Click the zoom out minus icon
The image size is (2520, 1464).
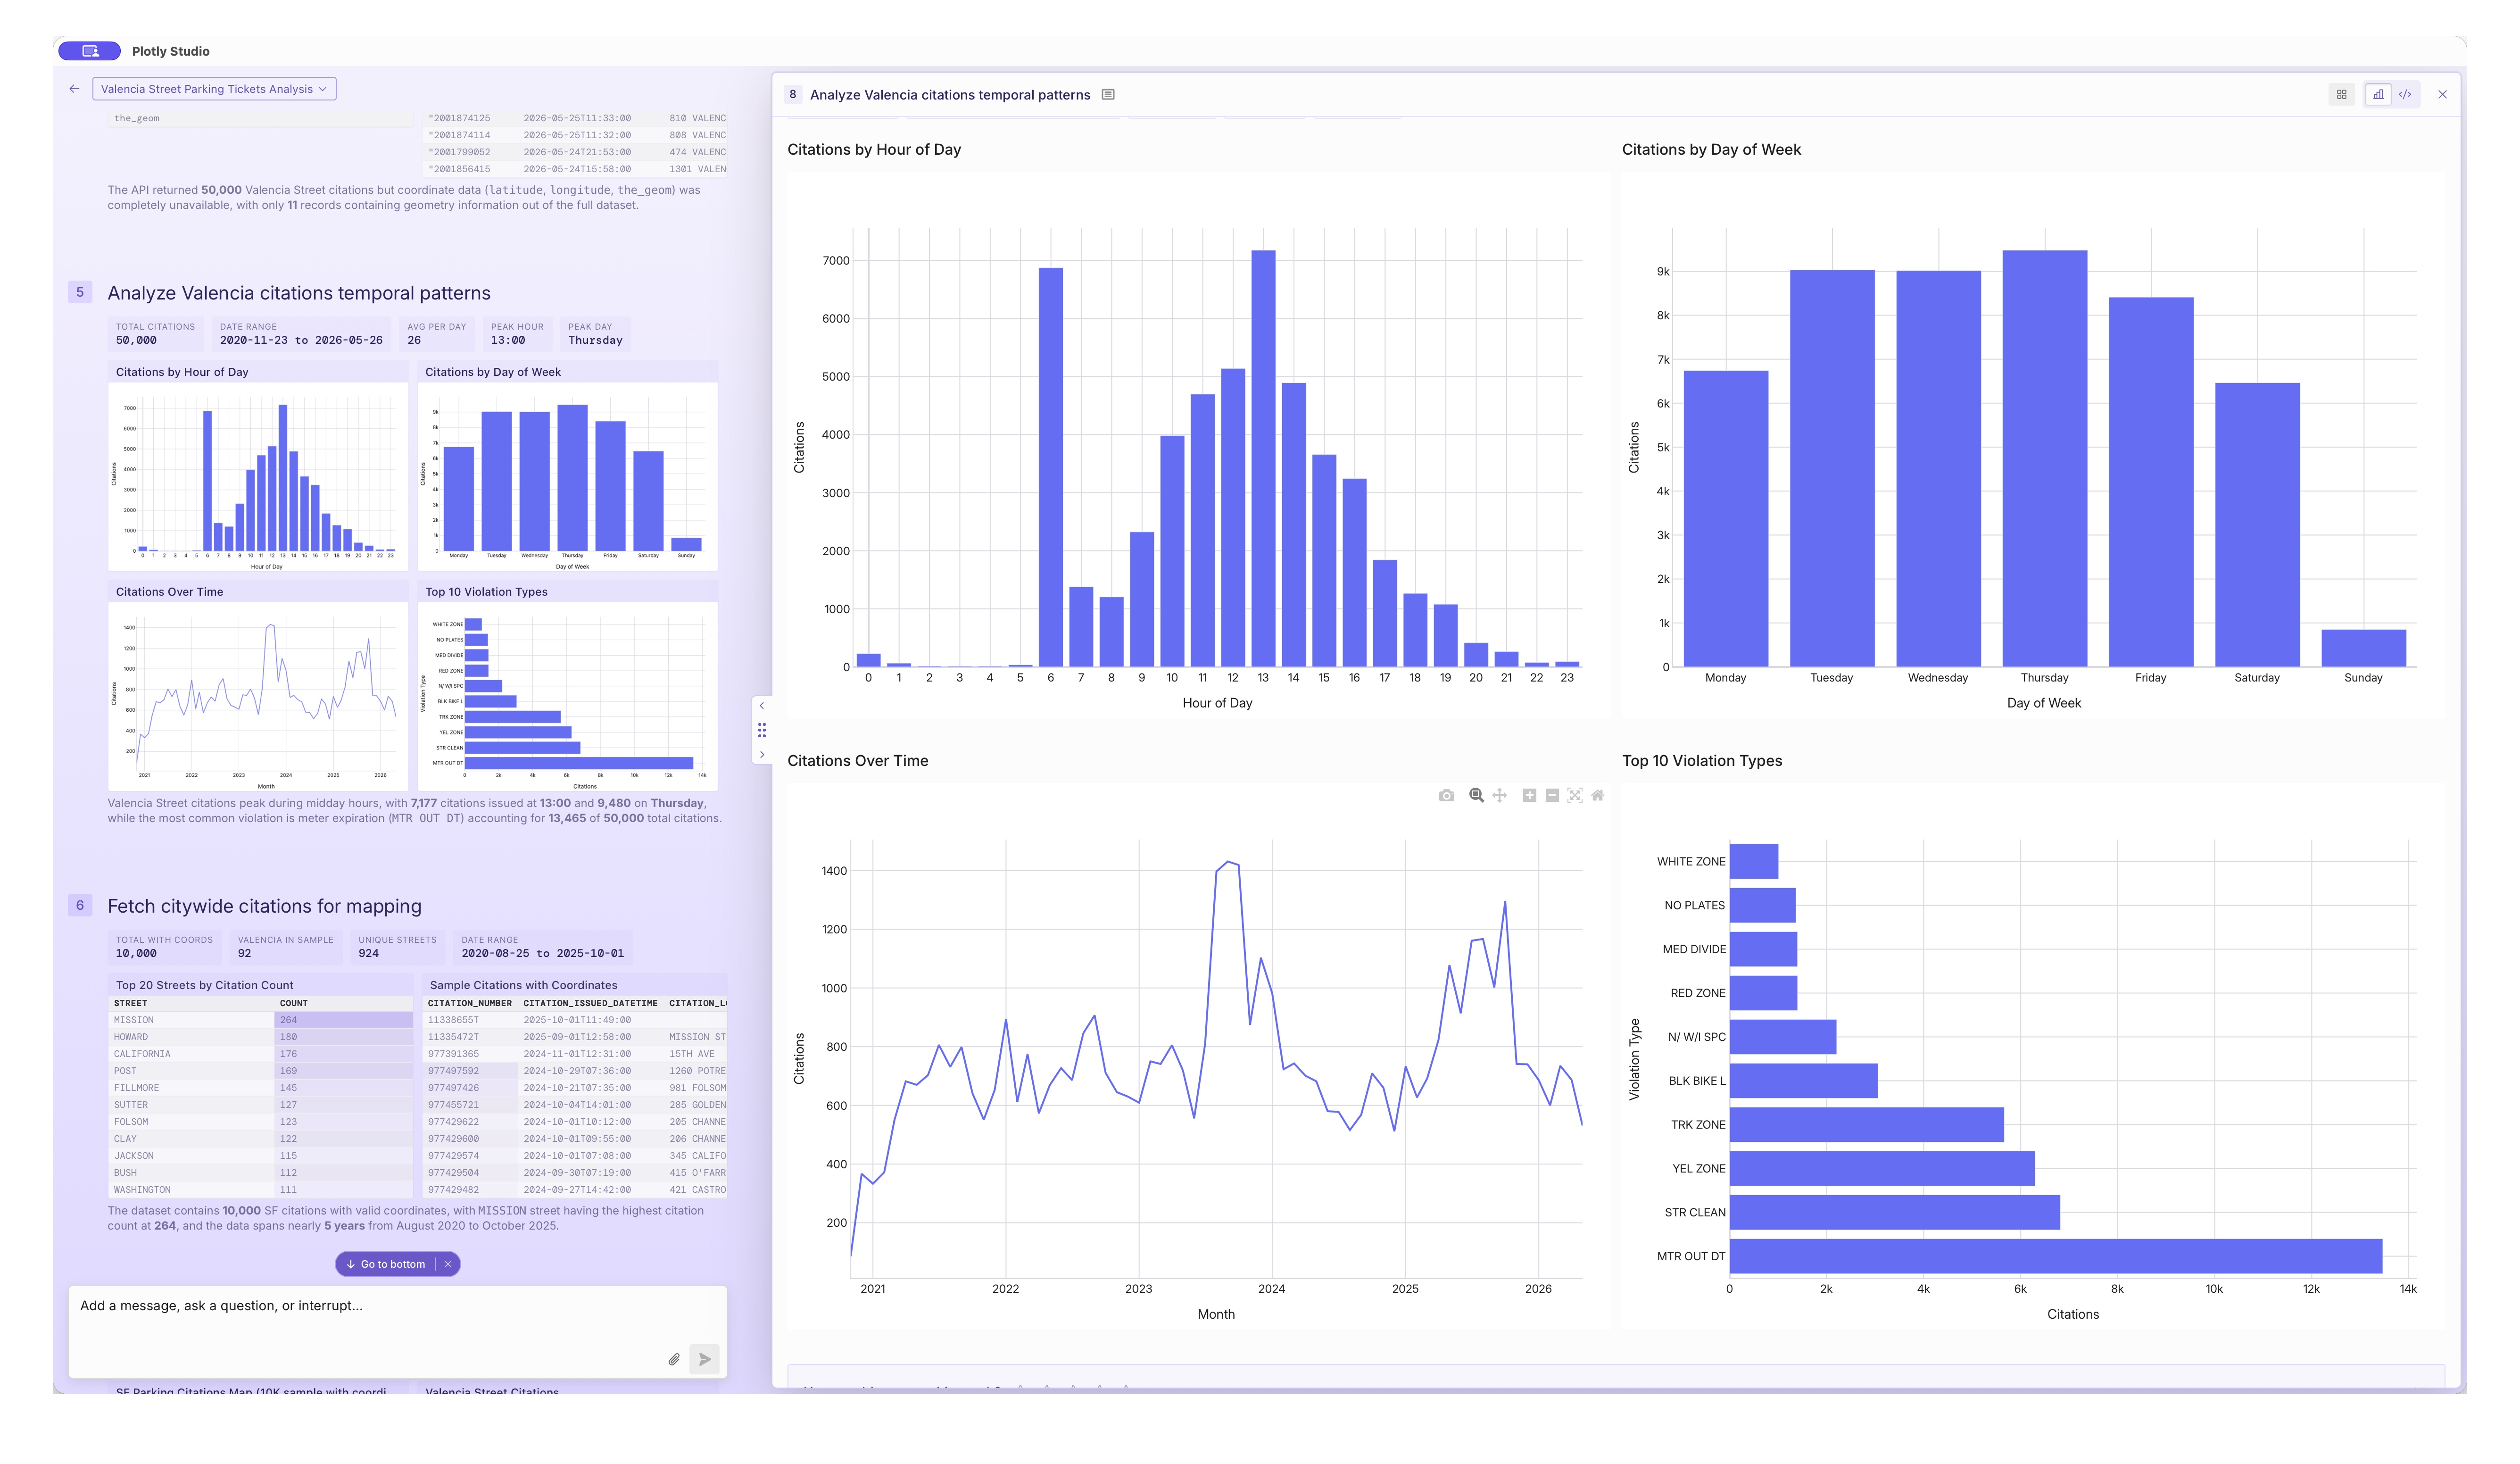tap(1552, 796)
